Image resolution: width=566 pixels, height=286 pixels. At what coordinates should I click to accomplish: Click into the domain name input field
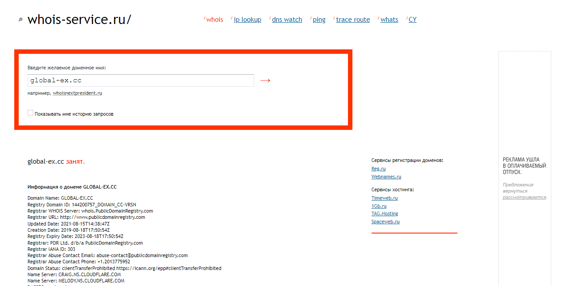pos(140,81)
